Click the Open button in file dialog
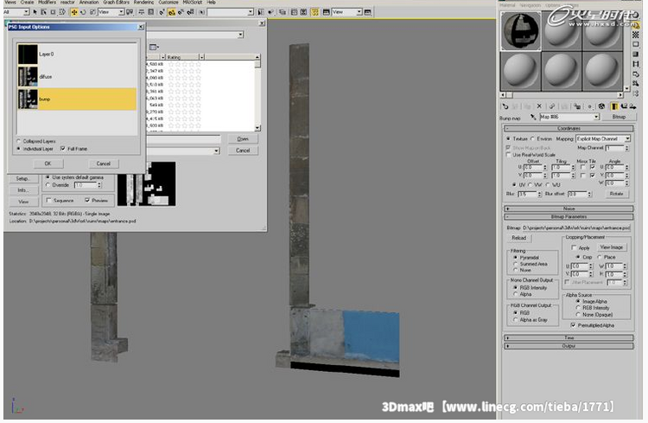This screenshot has width=648, height=423. point(243,139)
